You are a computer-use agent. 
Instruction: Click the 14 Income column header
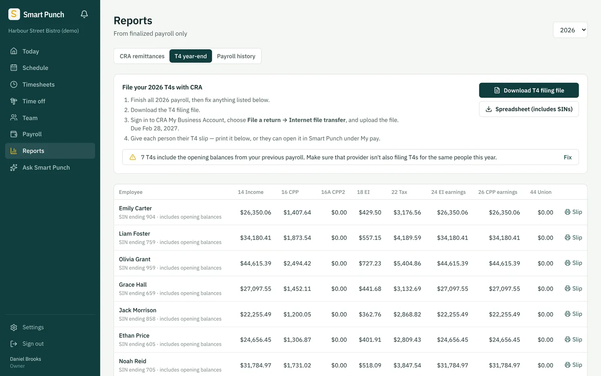(251, 192)
